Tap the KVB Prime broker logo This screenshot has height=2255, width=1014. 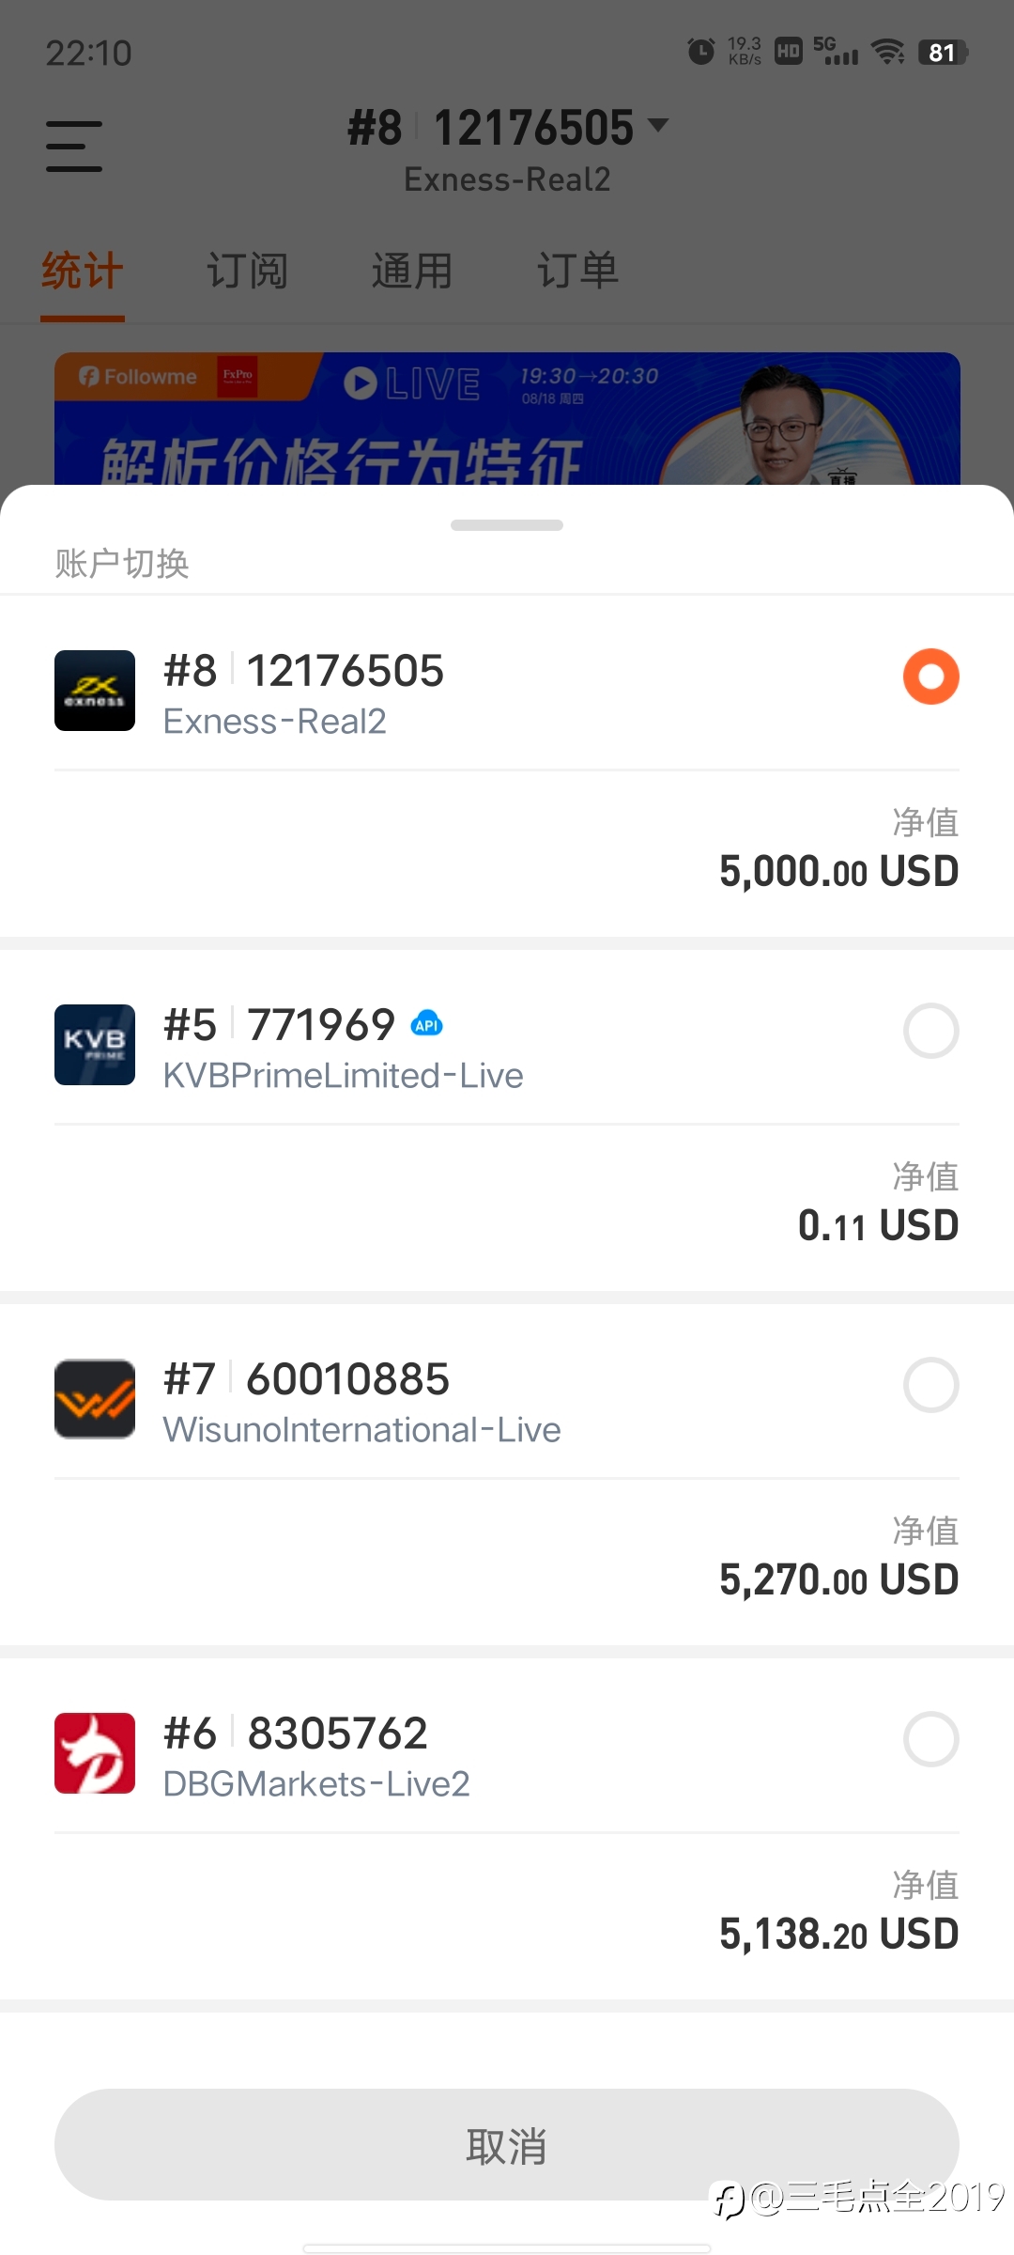[95, 1045]
